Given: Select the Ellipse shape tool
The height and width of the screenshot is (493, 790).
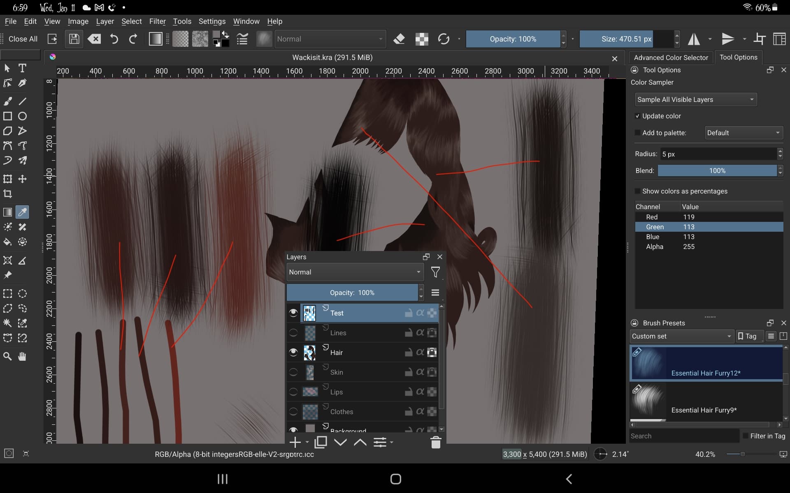Looking at the screenshot, I should (22, 116).
